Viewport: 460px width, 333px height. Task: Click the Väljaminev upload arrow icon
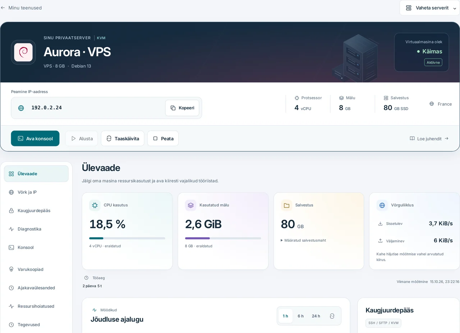pos(380,241)
